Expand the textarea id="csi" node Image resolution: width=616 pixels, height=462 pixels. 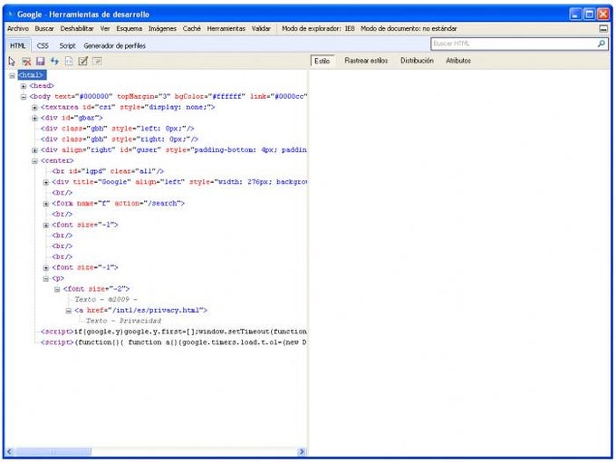tap(34, 107)
